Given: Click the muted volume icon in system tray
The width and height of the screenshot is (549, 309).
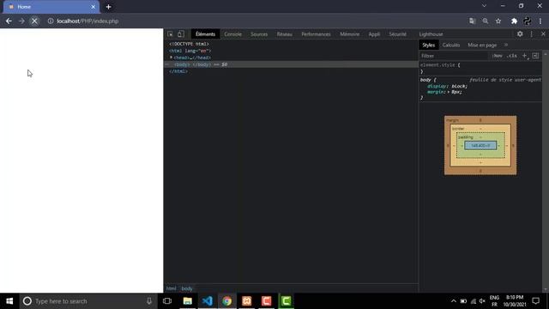Looking at the screenshot, I should click(x=482, y=301).
